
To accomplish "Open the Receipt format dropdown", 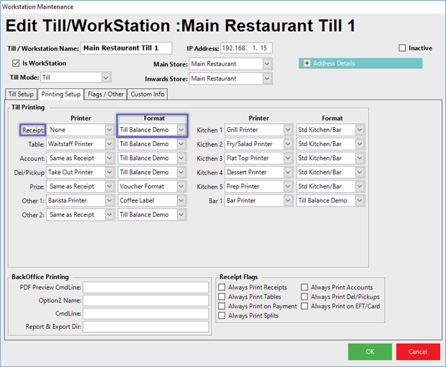I will pos(181,130).
